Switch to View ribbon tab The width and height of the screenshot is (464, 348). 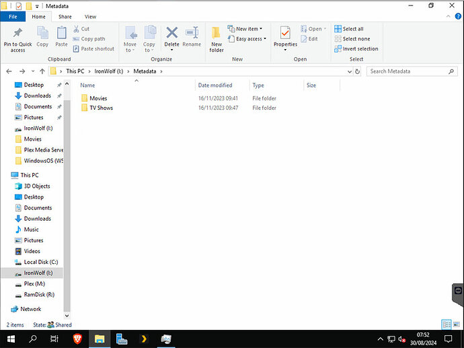[90, 17]
